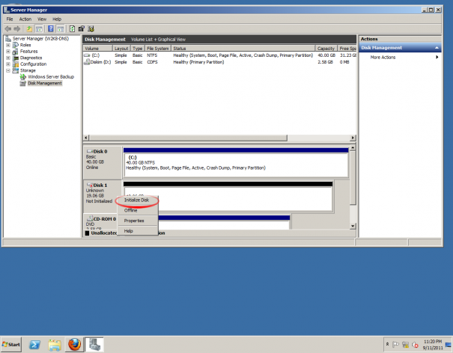
Task: Click the clock showing 11:20 PM
Action: point(433,342)
